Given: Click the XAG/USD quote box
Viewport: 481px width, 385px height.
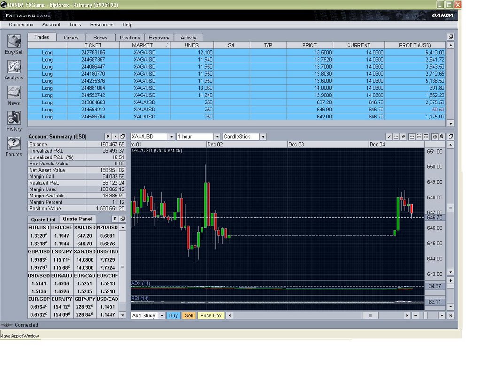Looking at the screenshot, I should click(85, 260).
